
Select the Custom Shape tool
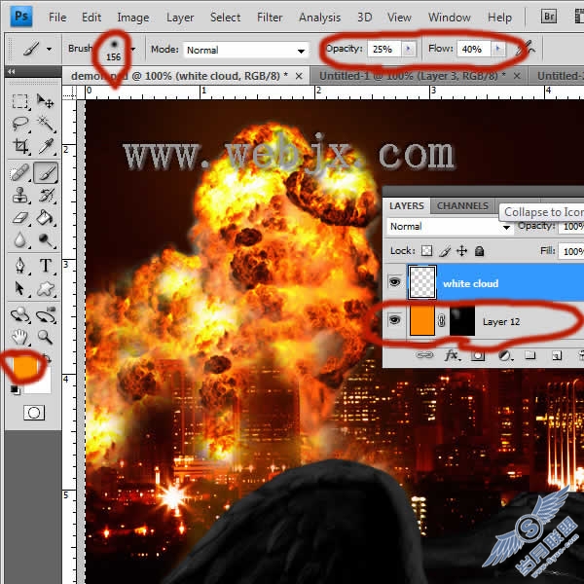pyautogui.click(x=46, y=289)
